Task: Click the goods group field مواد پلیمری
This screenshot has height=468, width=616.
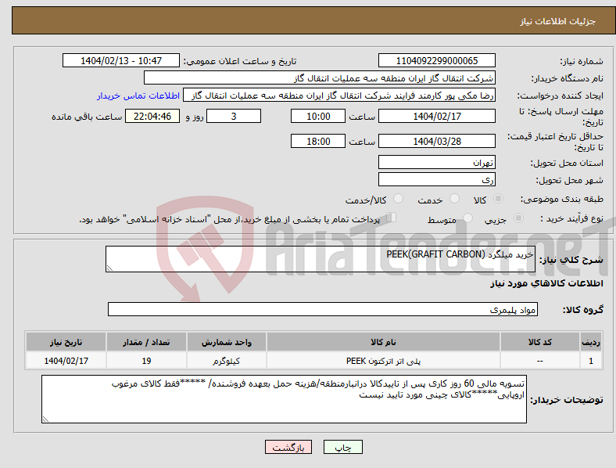Action: [323, 309]
